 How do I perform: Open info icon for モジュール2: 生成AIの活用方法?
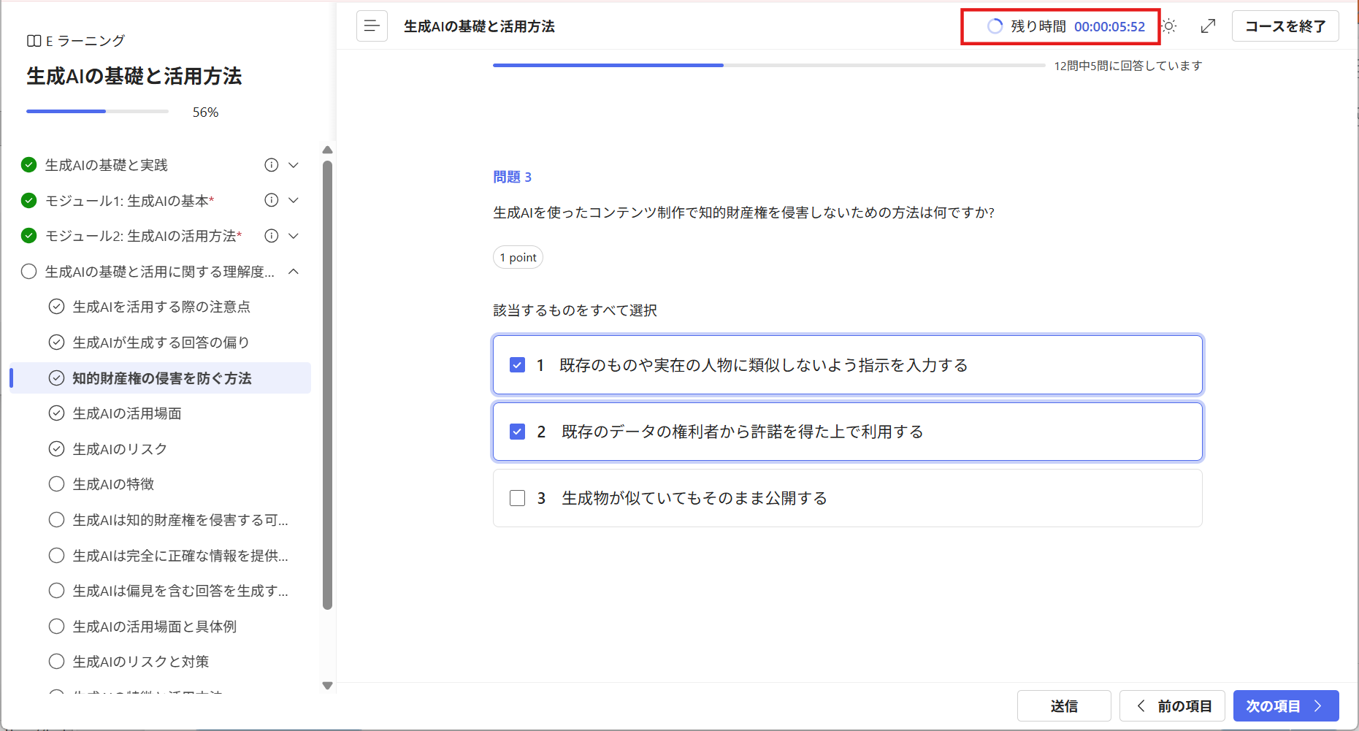point(272,236)
